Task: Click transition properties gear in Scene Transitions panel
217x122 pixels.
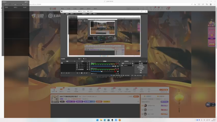Action: [133, 63]
